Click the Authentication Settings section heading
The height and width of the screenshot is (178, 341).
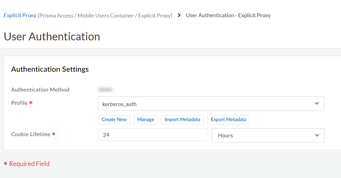(50, 69)
